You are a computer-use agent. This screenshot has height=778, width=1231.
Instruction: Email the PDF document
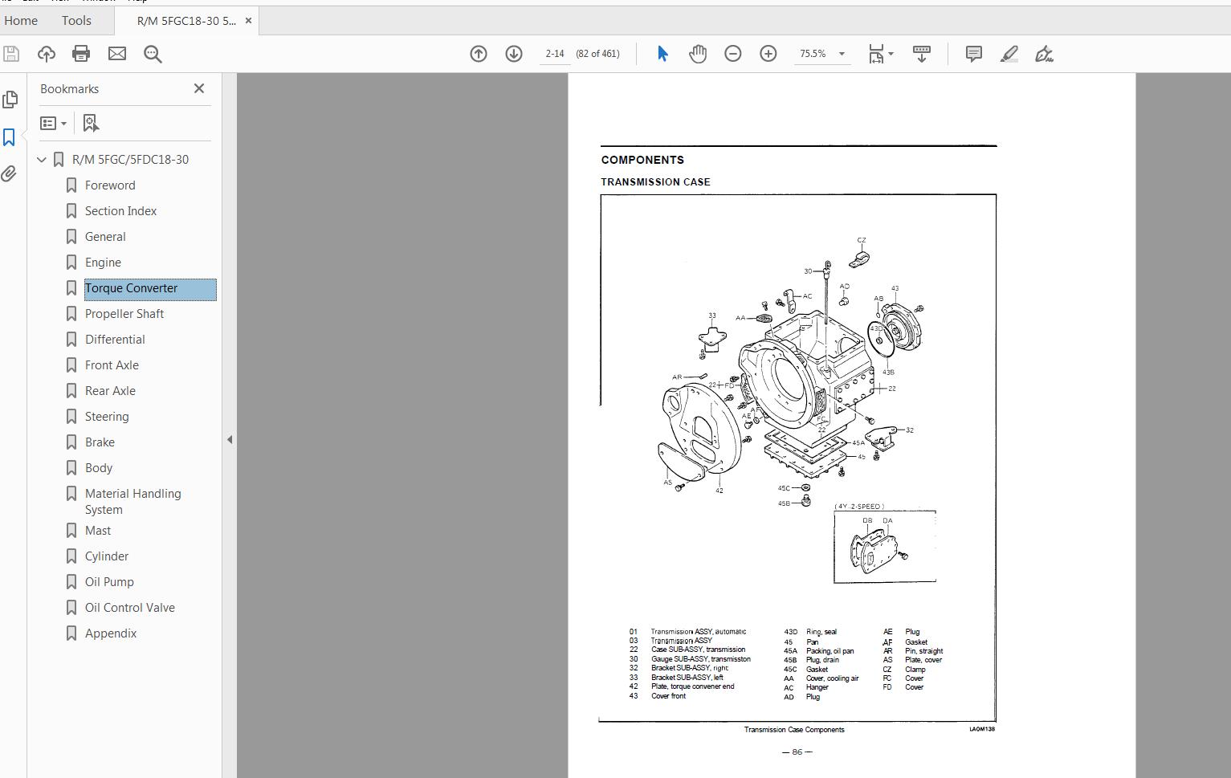116,53
